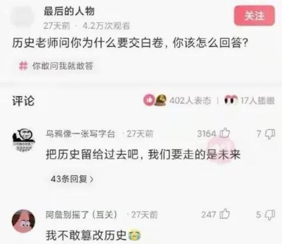
Task: Tap the eyes icon next to 17人插眼
Action: (x=231, y=100)
